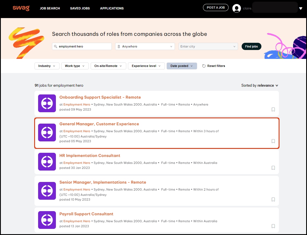This screenshot has height=235, width=307.
Task: Expand the Date posted filter
Action: [x=182, y=66]
